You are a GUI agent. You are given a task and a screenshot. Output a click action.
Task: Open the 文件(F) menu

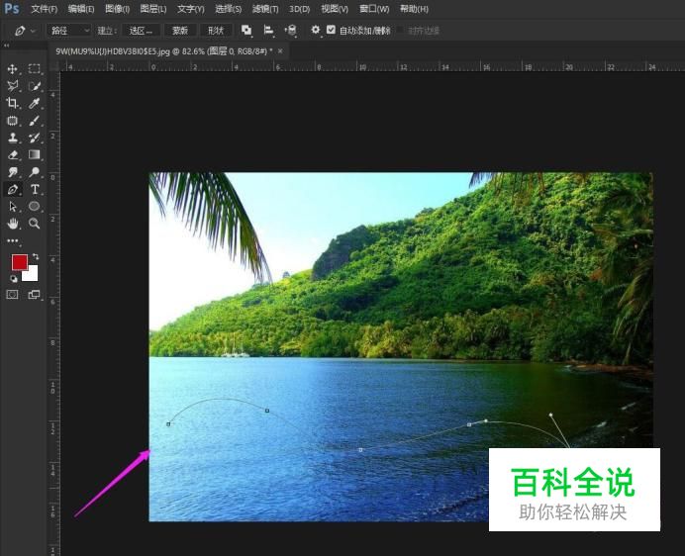pos(45,9)
